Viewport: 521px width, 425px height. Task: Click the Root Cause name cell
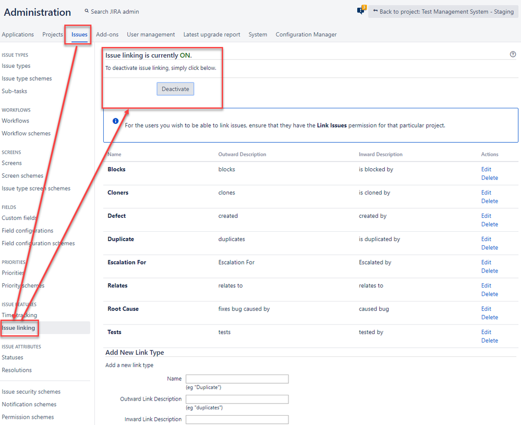123,309
